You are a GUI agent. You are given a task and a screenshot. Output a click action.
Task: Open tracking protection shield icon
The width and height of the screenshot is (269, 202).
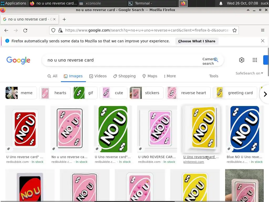click(53, 31)
